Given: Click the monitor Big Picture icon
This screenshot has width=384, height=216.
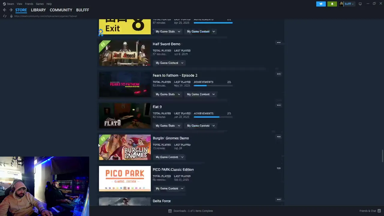Looking at the screenshot, I should 360,4.
